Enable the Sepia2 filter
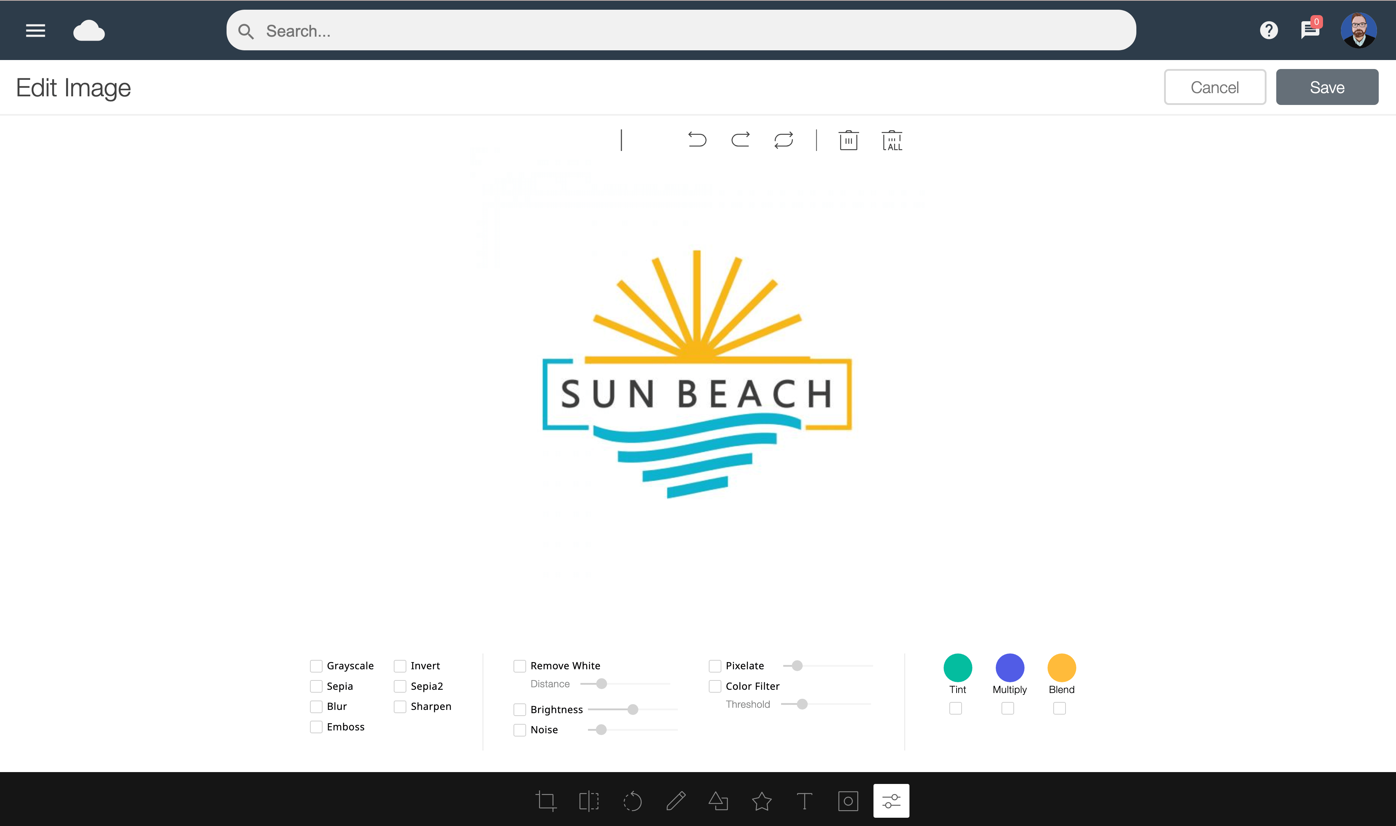The height and width of the screenshot is (826, 1396). click(400, 686)
